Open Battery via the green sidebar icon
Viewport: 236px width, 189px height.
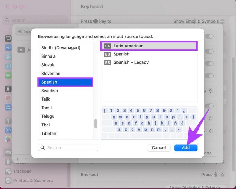(x=8, y=75)
